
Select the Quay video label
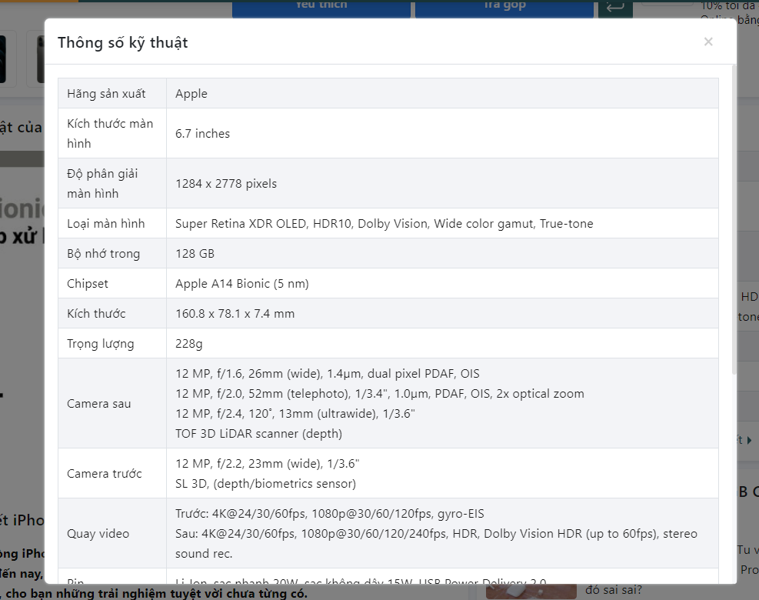(98, 533)
